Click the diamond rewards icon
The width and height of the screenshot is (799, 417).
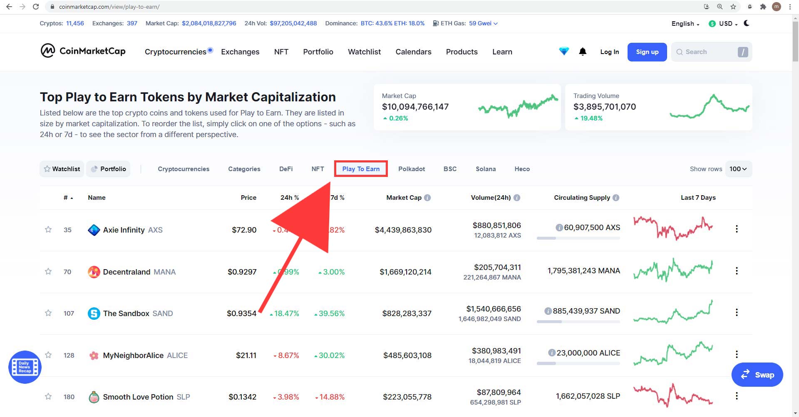click(564, 52)
